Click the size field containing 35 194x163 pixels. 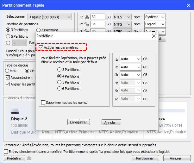point(98,30)
